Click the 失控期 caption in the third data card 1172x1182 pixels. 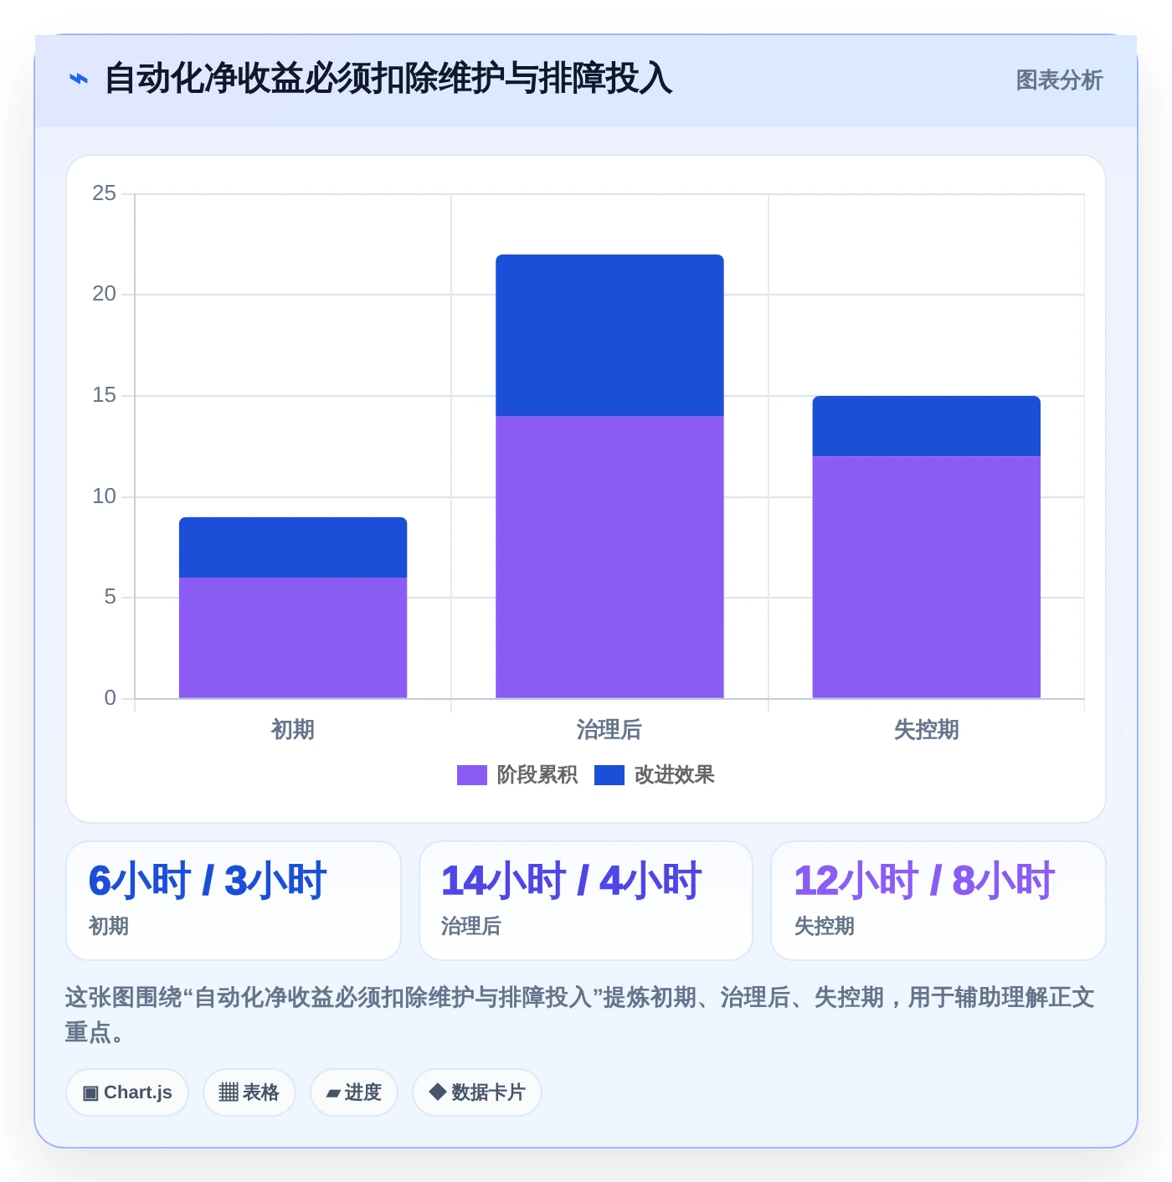pyautogui.click(x=825, y=926)
